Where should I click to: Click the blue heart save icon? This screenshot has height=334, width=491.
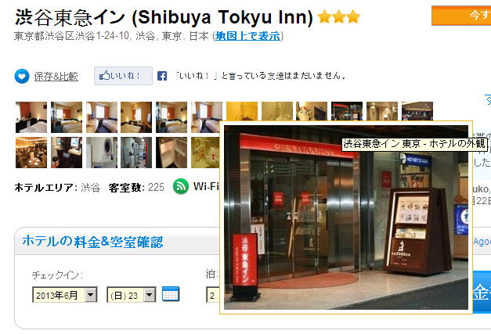[22, 76]
